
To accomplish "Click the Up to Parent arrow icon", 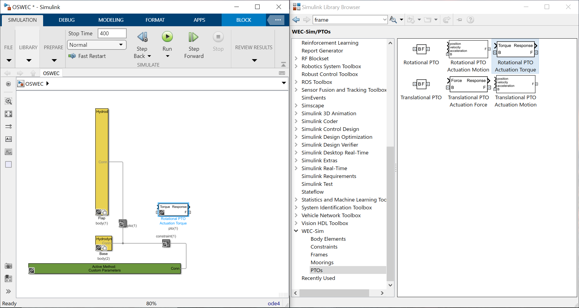I will tap(33, 73).
